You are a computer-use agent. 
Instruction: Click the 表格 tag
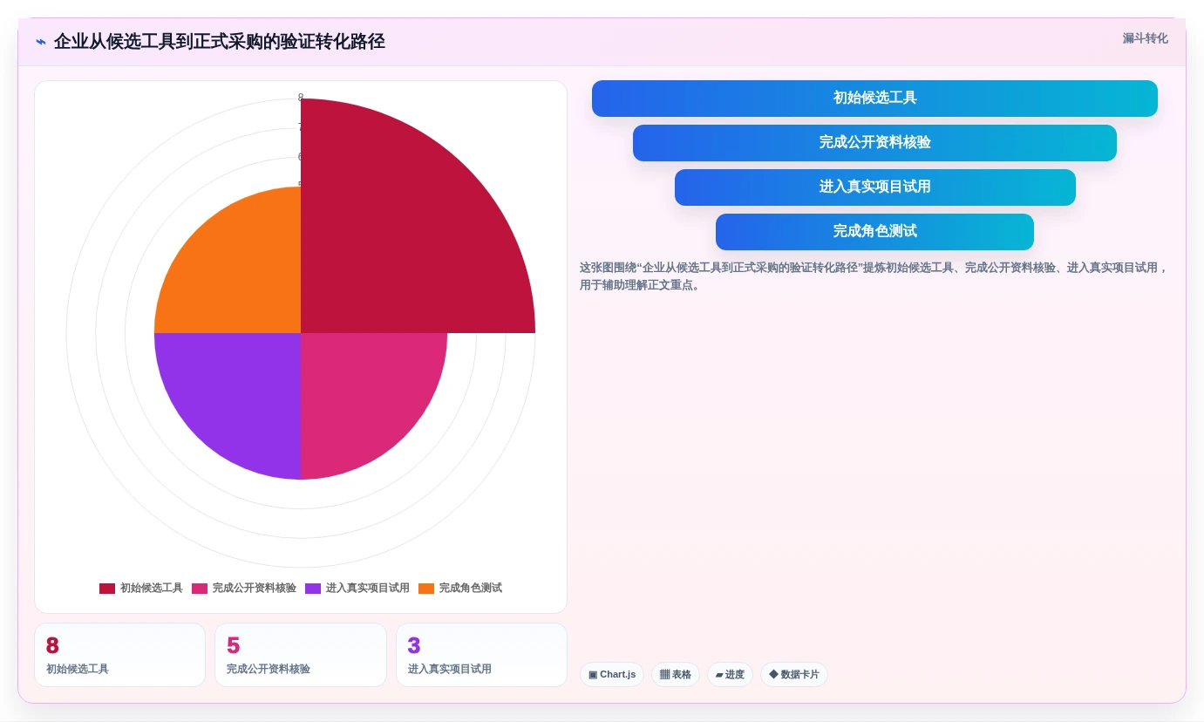point(676,675)
